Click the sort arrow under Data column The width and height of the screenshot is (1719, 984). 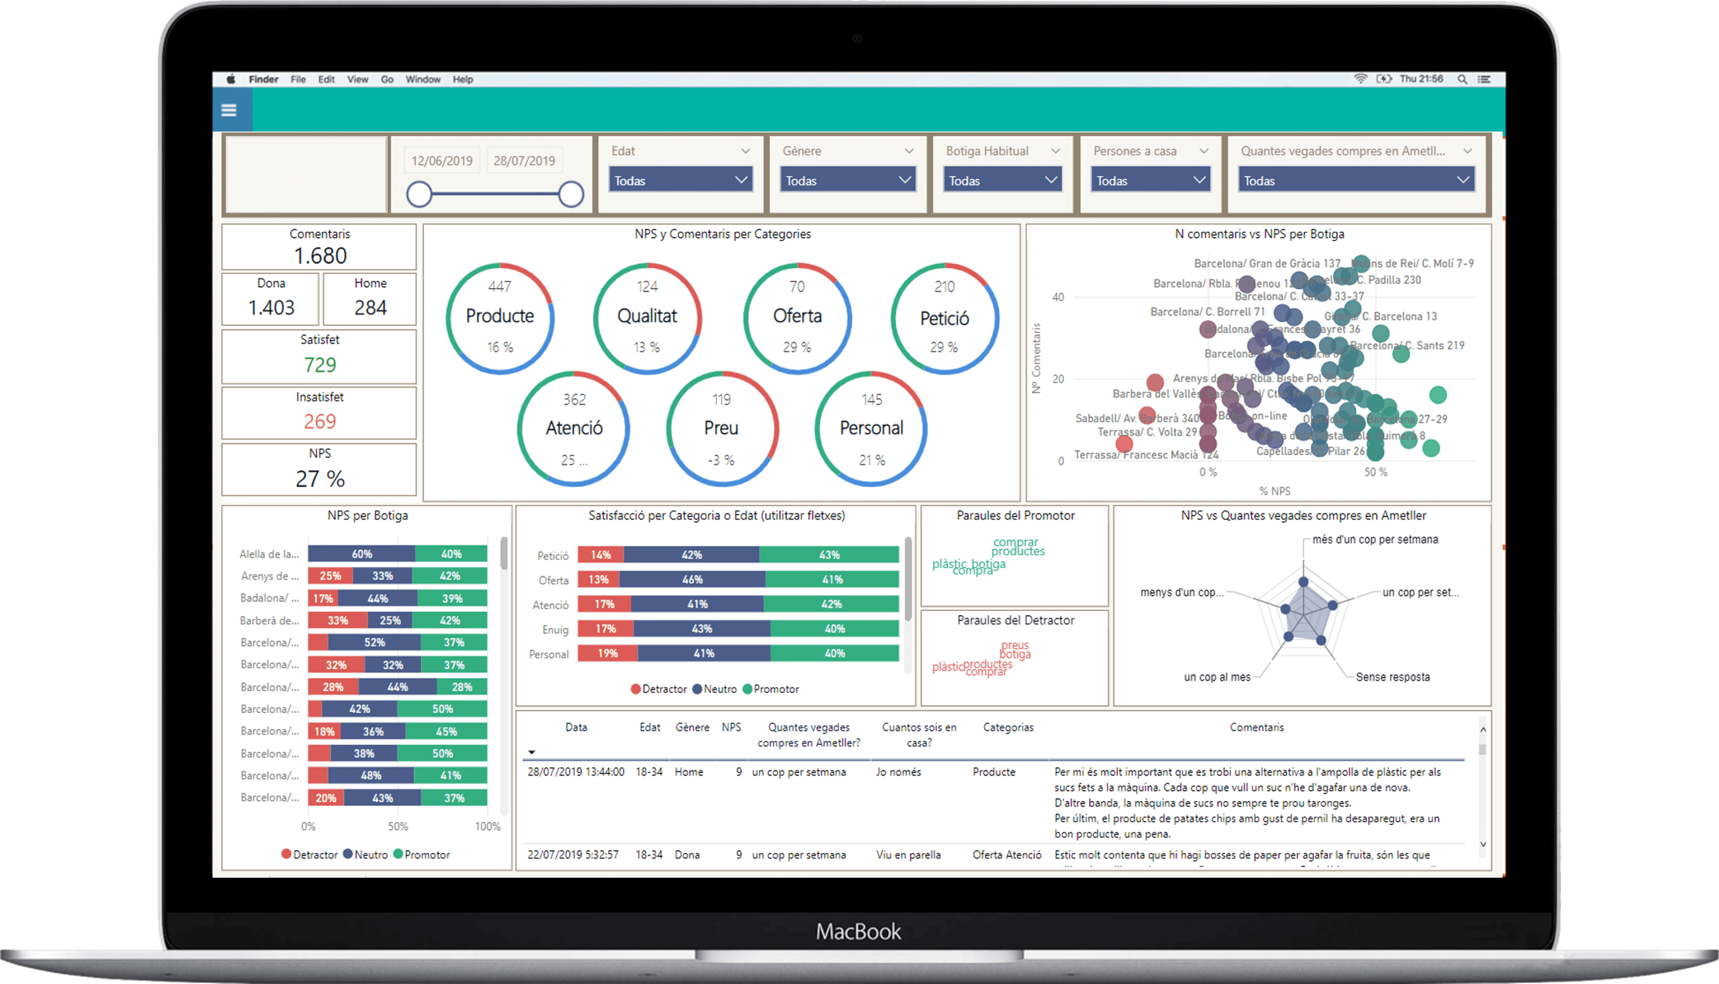(532, 751)
